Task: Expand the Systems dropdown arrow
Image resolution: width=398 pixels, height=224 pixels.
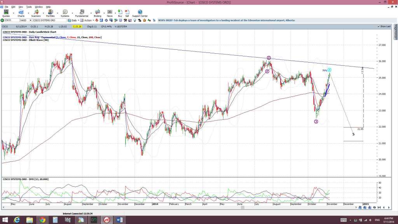Action: (x=72, y=13)
